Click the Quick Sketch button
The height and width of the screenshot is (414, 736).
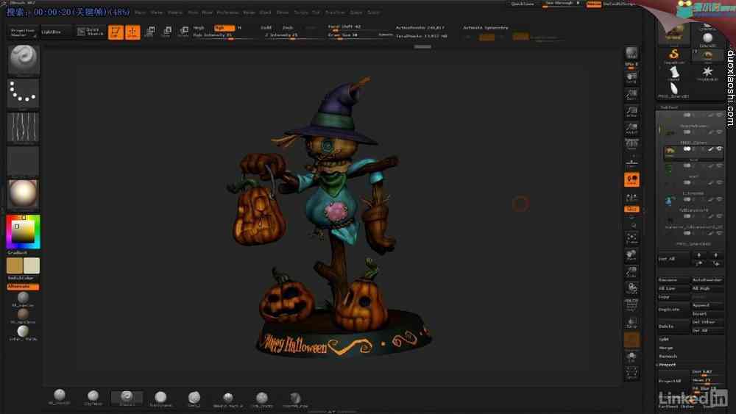pos(90,32)
